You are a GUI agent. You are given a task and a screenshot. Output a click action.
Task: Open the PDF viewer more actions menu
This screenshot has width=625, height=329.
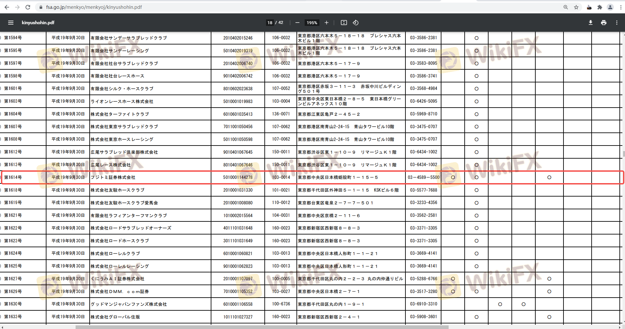click(616, 23)
